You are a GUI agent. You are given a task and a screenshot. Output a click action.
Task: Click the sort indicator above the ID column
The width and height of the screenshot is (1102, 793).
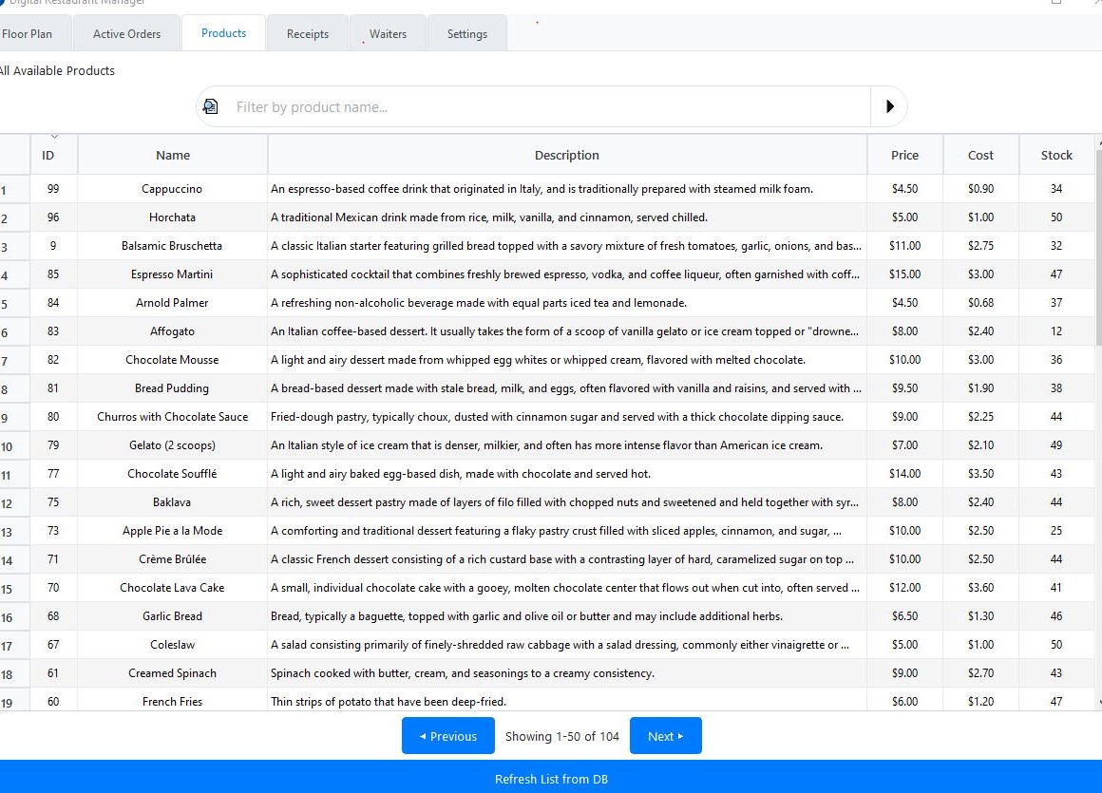(54, 137)
